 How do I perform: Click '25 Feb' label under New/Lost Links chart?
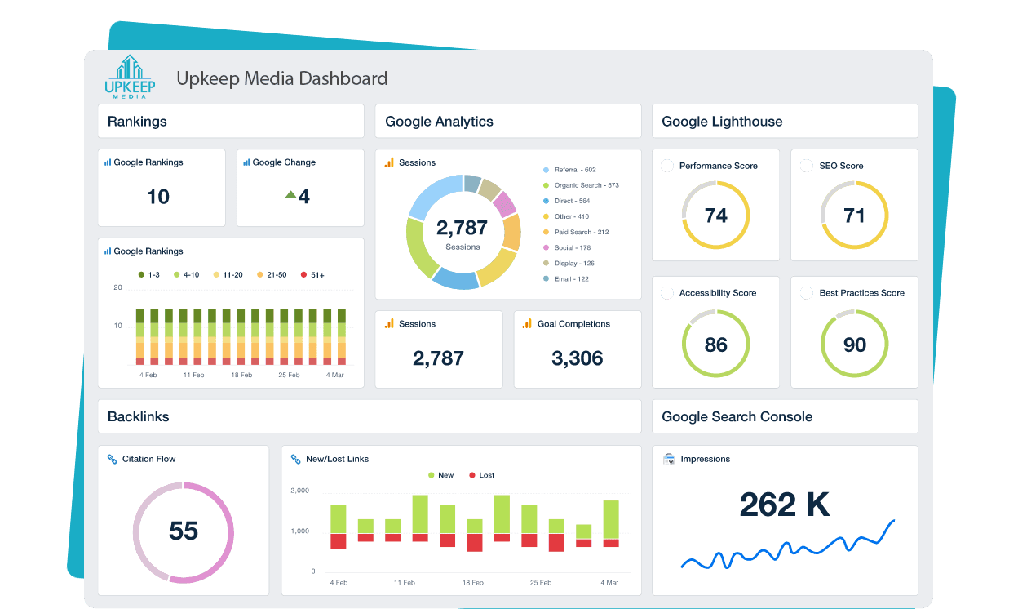[x=541, y=583]
